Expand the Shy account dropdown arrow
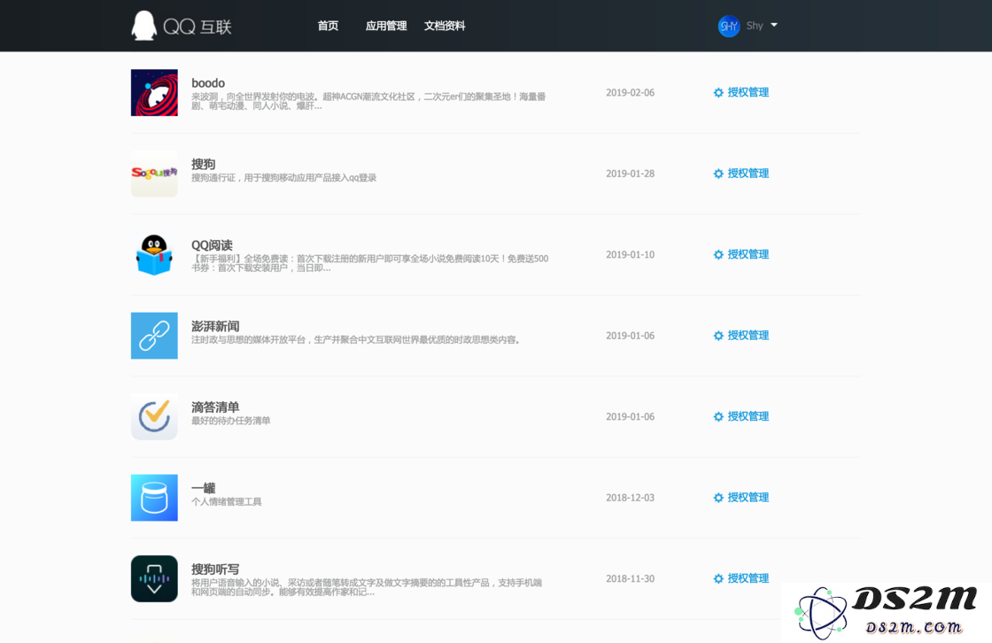 pos(774,26)
